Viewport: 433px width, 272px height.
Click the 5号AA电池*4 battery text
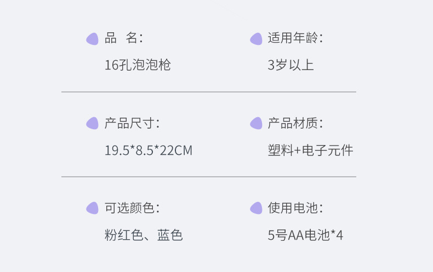click(305, 235)
